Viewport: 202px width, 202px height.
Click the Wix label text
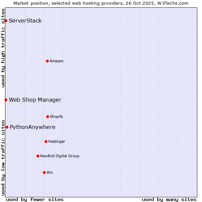pos(50,172)
